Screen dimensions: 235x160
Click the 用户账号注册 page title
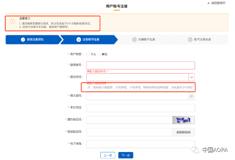tap(117, 6)
